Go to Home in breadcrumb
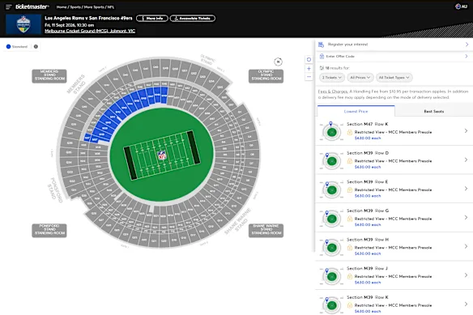This screenshot has width=473, height=315. (x=62, y=7)
